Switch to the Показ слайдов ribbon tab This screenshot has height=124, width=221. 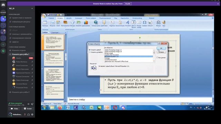[91, 18]
